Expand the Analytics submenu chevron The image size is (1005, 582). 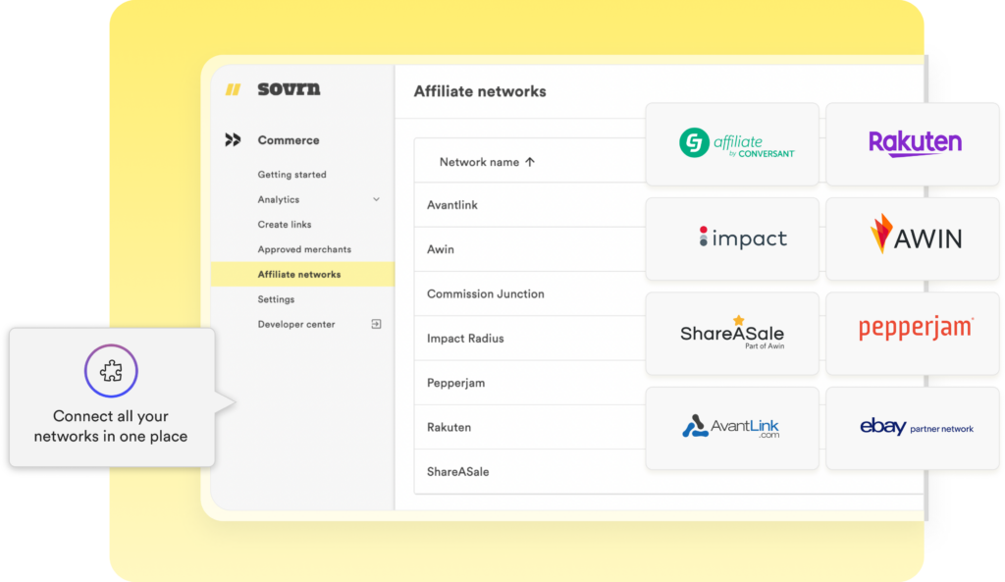pyautogui.click(x=376, y=199)
